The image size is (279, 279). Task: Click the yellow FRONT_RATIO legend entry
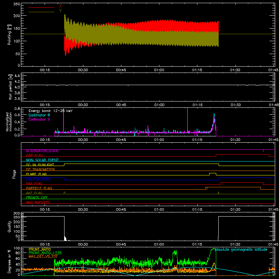point(40,249)
